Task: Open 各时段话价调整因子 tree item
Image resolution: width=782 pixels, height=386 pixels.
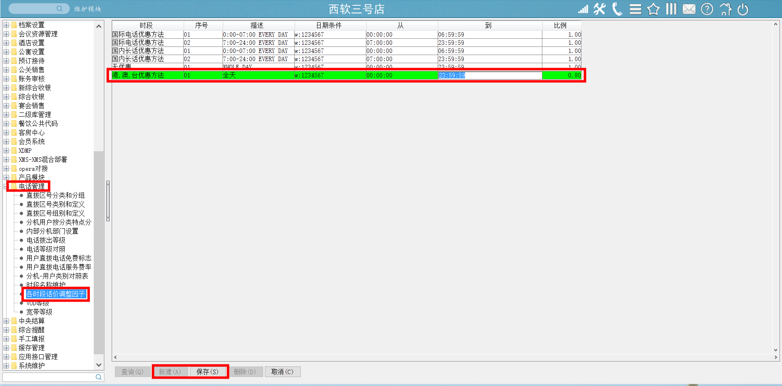Action: (x=55, y=294)
